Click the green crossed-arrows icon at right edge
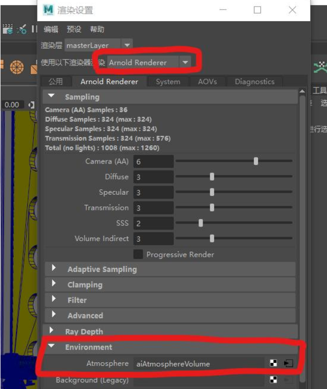Image resolution: width=327 pixels, height=389 pixels. [x=320, y=66]
